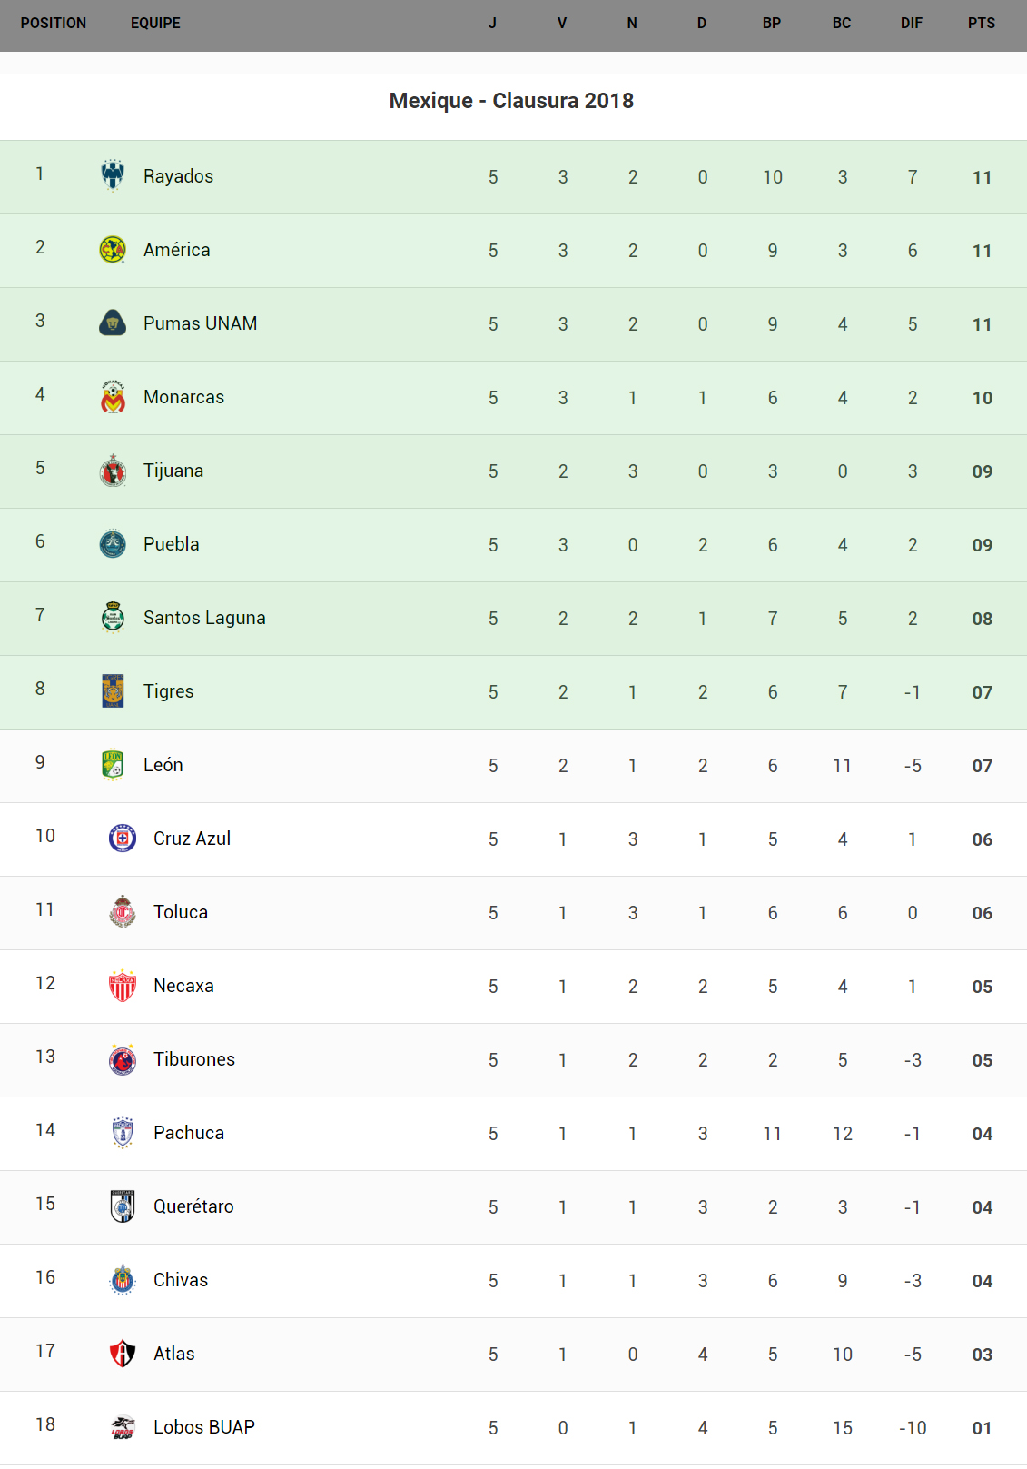1027x1469 pixels.
Task: Click the Atlas team shield icon
Action: (x=123, y=1353)
